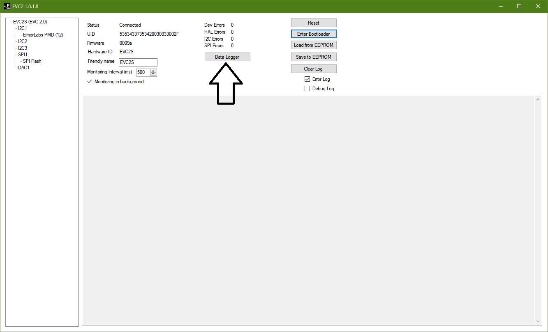Image resolution: width=548 pixels, height=332 pixels.
Task: Open the SPI Flash tree entry
Action: pyautogui.click(x=32, y=61)
